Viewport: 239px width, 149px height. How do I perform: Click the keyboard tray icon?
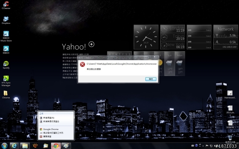coord(193,146)
